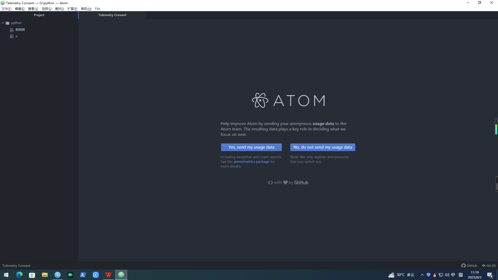Open the File menu
Viewport: 498px width, 280px height.
(x=97, y=9)
